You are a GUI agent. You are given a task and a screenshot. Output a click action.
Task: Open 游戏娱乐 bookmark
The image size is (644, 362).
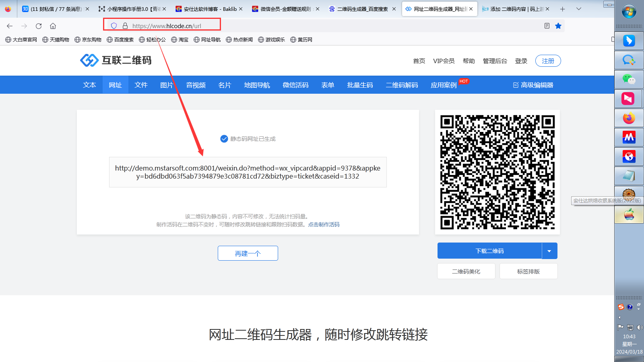pos(272,39)
